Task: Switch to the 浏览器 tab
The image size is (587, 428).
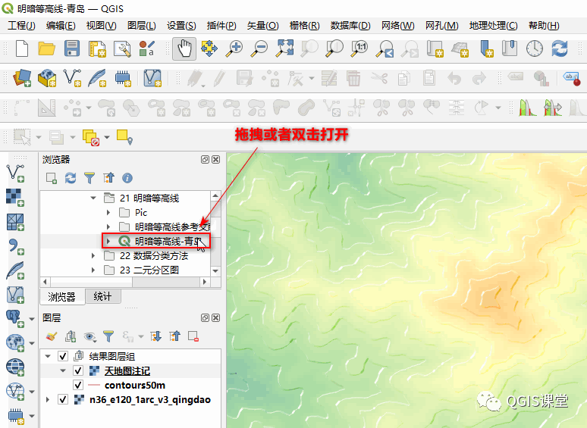Action: 61,297
